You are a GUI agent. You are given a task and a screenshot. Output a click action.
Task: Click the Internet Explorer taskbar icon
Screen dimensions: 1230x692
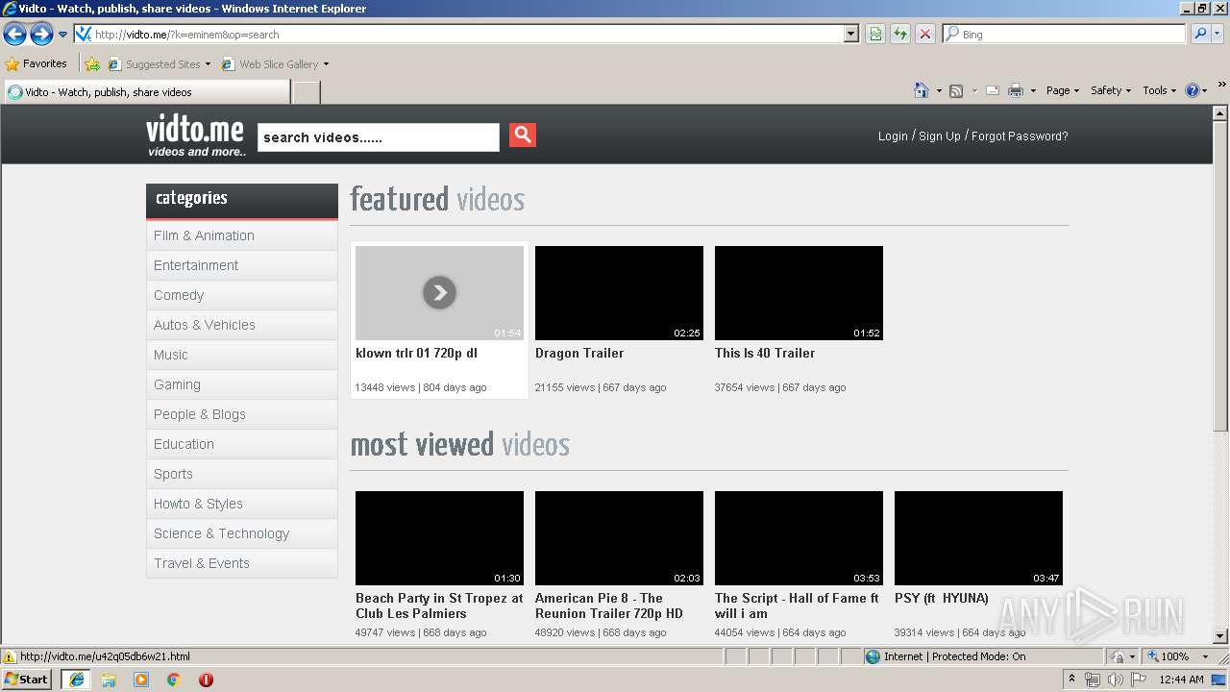pos(76,680)
